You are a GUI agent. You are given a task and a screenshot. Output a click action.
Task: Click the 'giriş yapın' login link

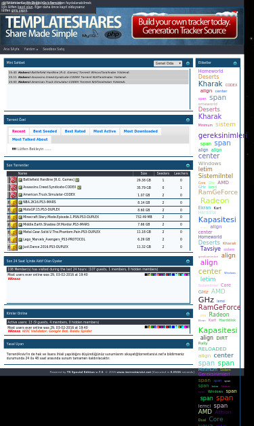point(19,10)
